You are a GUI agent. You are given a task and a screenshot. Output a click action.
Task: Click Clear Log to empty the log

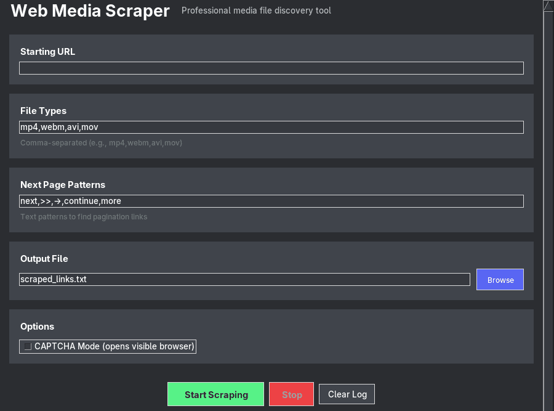tap(347, 394)
